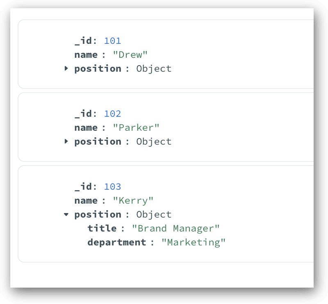Viewport: 328px width, 304px height.
Task: Click the title value "Brand Manager"
Action: click(176, 229)
